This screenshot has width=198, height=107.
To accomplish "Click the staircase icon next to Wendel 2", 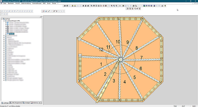I will tap(8, 34).
